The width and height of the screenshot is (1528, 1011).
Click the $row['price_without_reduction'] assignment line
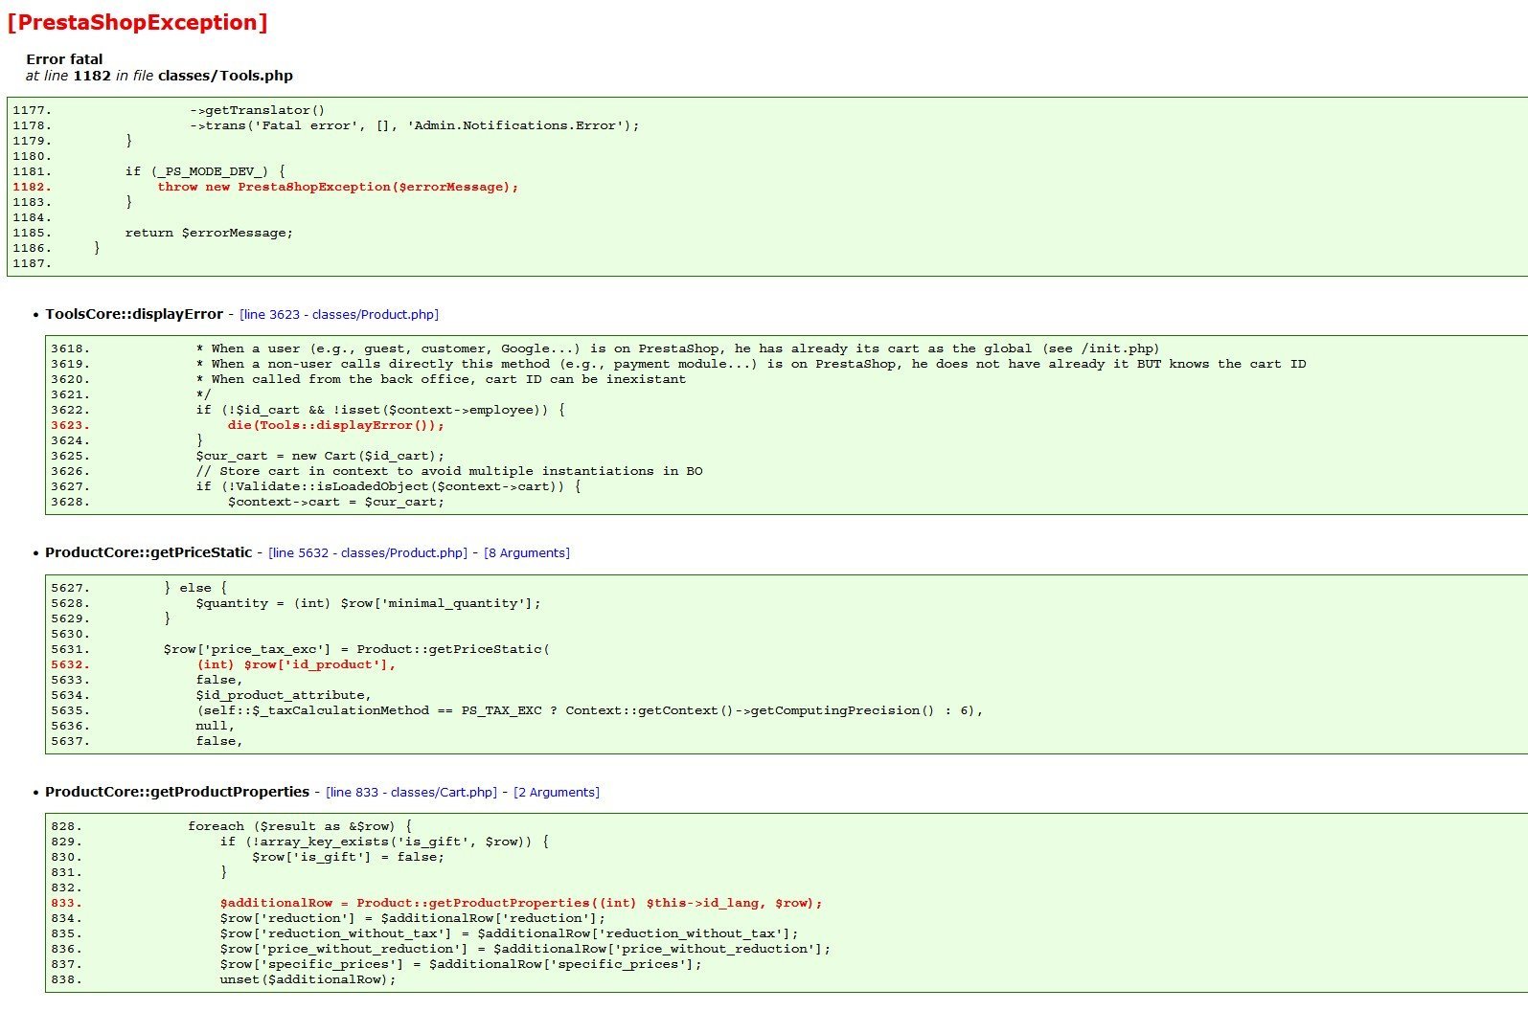coord(526,949)
